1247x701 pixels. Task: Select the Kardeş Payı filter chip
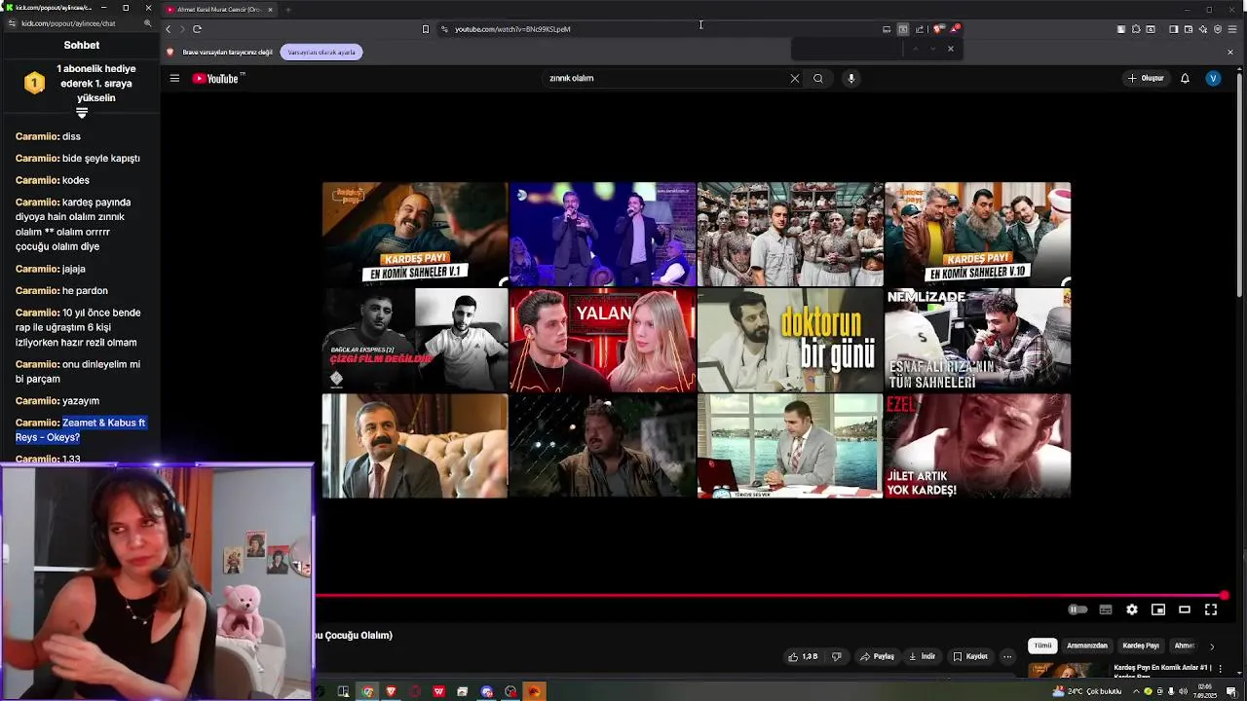pyautogui.click(x=1141, y=646)
